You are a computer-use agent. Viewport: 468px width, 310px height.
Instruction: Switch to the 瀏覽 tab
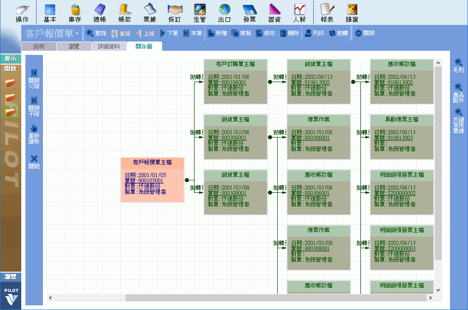click(73, 46)
